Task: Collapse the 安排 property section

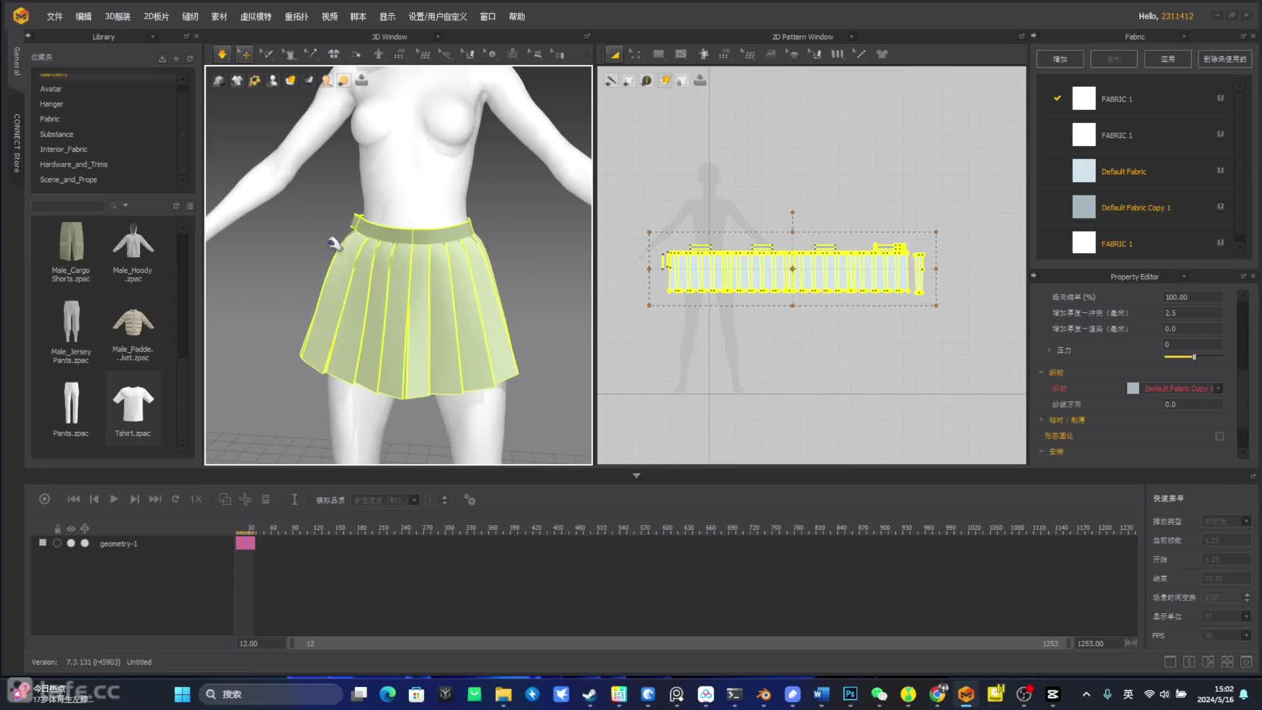Action: coord(1042,451)
